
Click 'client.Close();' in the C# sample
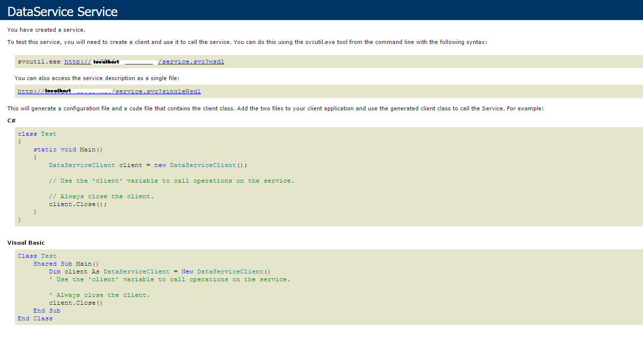click(x=78, y=204)
